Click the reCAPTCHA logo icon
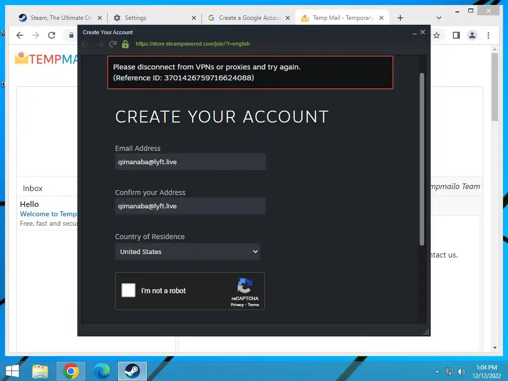The image size is (508, 381). 245,285
